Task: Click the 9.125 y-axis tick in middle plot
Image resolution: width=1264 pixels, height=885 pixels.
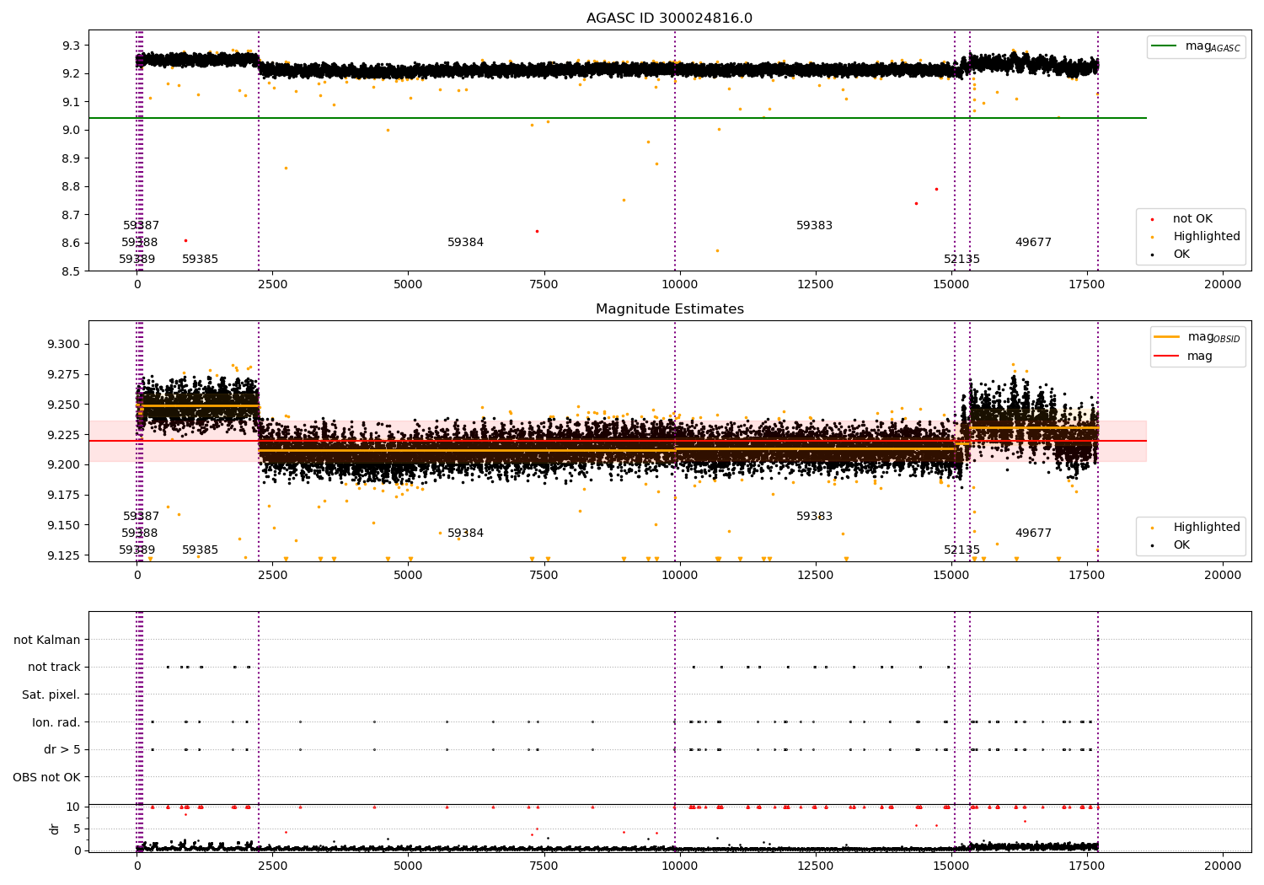Action: coord(65,555)
